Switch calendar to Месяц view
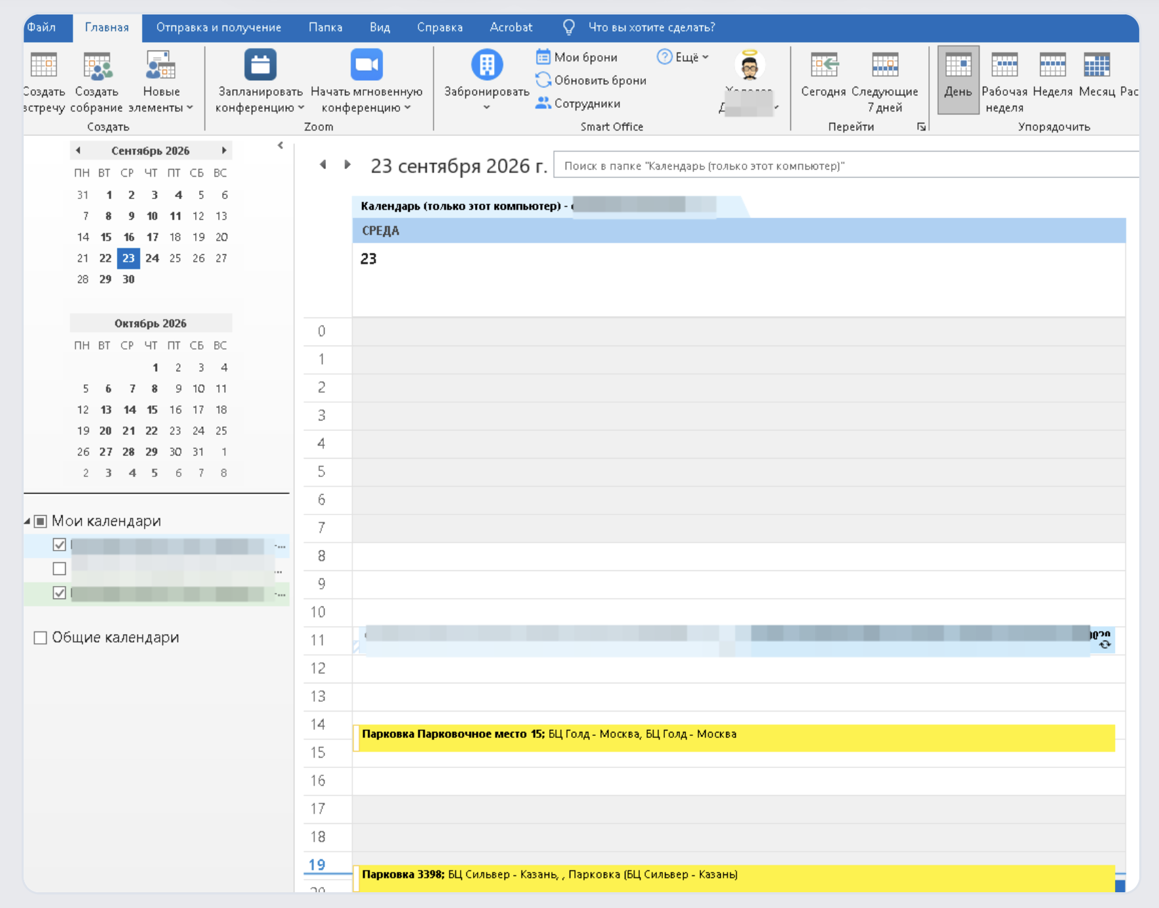The height and width of the screenshot is (908, 1159). point(1097,80)
